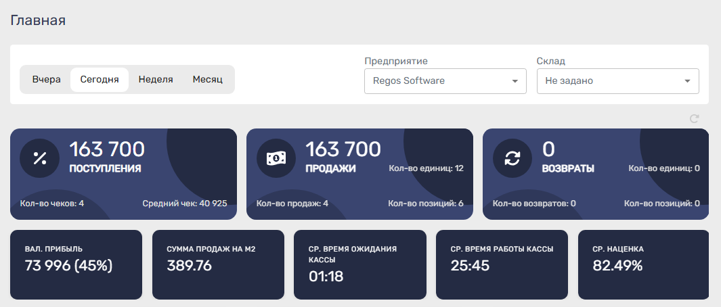Click the Ср. время ожидания кассы tile

(359, 264)
